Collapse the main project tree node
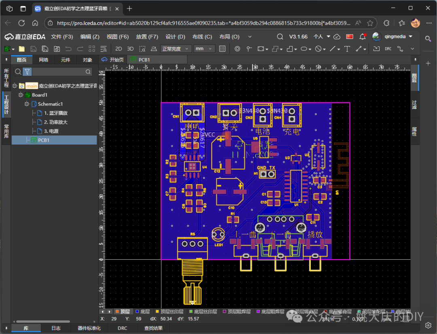 click(15, 86)
